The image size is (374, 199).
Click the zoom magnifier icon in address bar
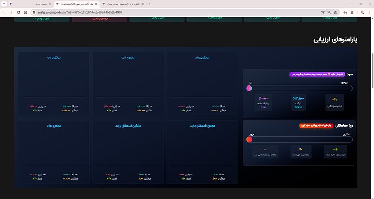pos(329,12)
